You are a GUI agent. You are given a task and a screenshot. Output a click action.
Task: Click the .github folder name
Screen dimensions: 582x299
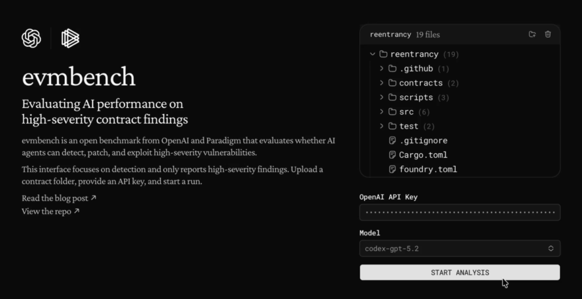(x=416, y=69)
